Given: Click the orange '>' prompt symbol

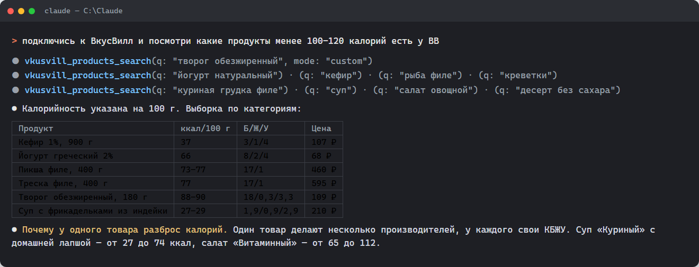Looking at the screenshot, I should 14,41.
